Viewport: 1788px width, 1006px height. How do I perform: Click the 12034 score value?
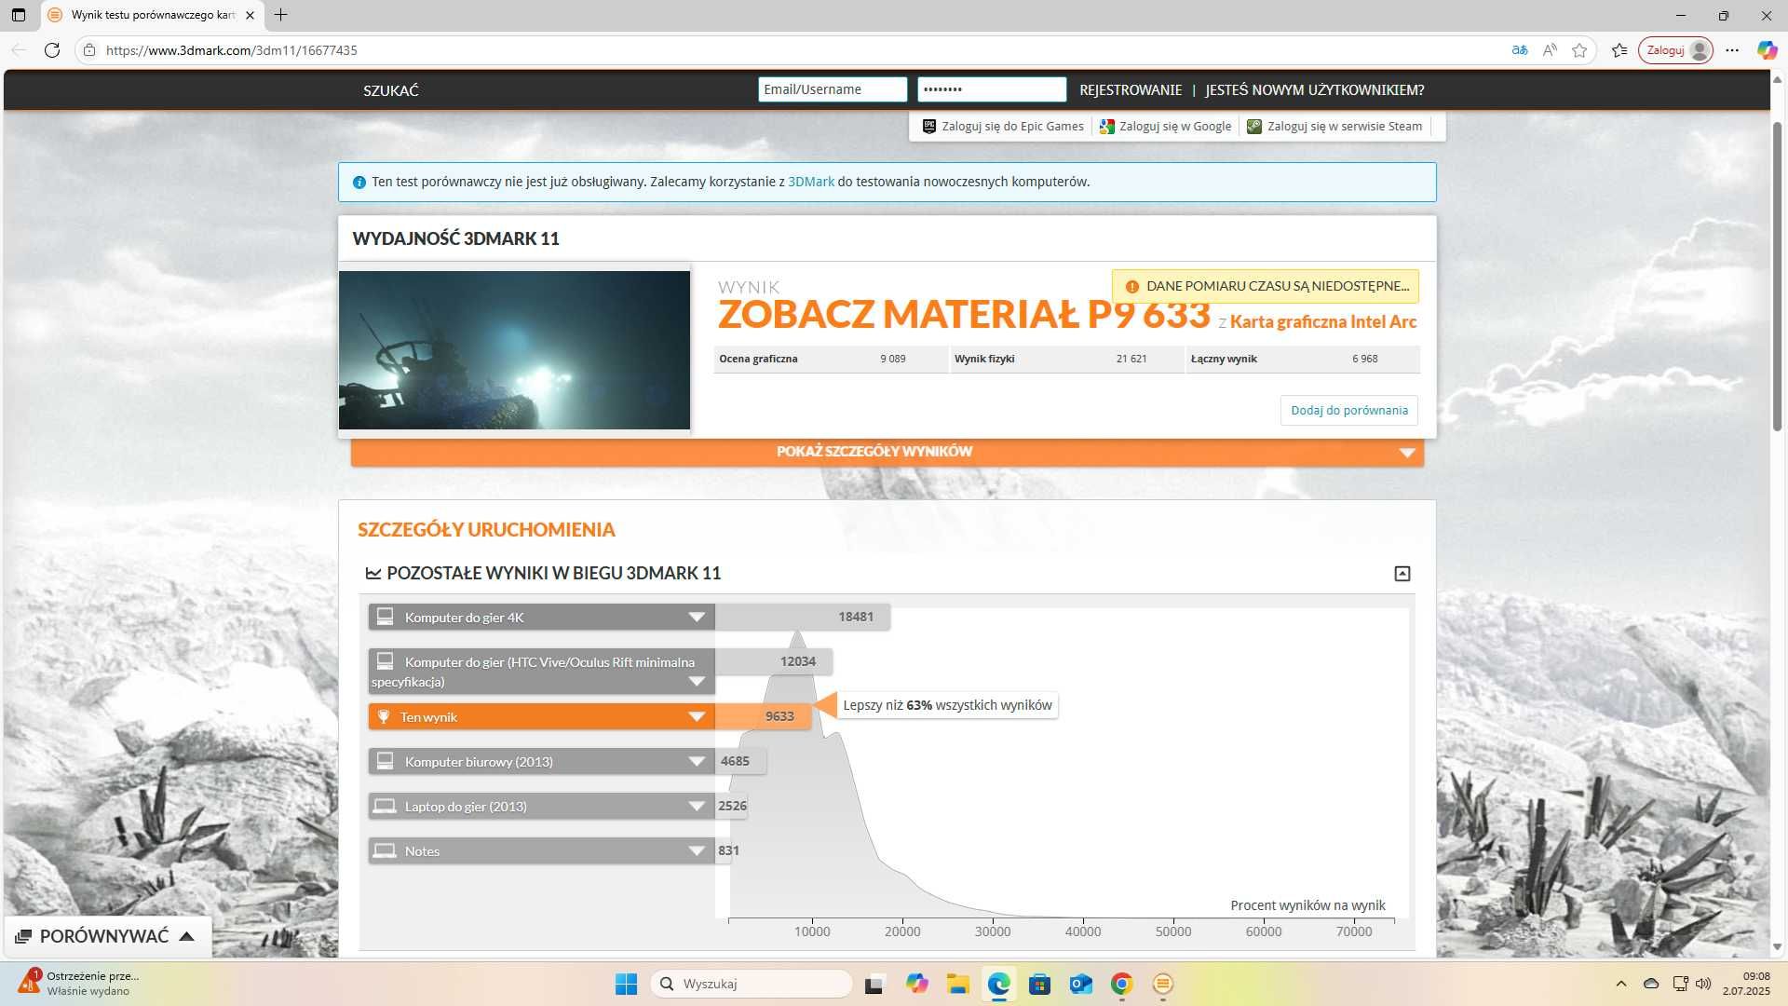(x=798, y=661)
